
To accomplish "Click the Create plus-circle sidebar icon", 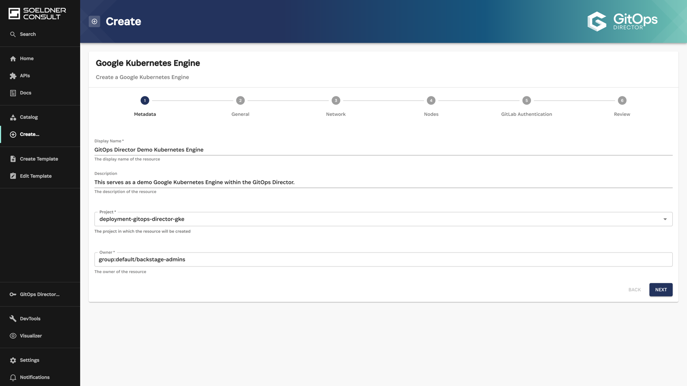I will click(x=13, y=134).
